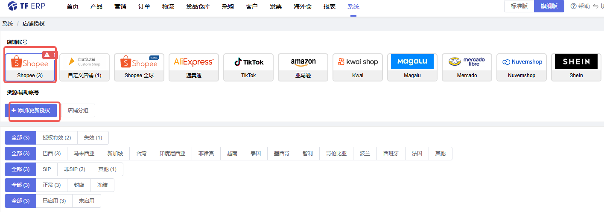This screenshot has width=604, height=212.
Task: Click 添加/更新授权 button
Action: pyautogui.click(x=31, y=110)
